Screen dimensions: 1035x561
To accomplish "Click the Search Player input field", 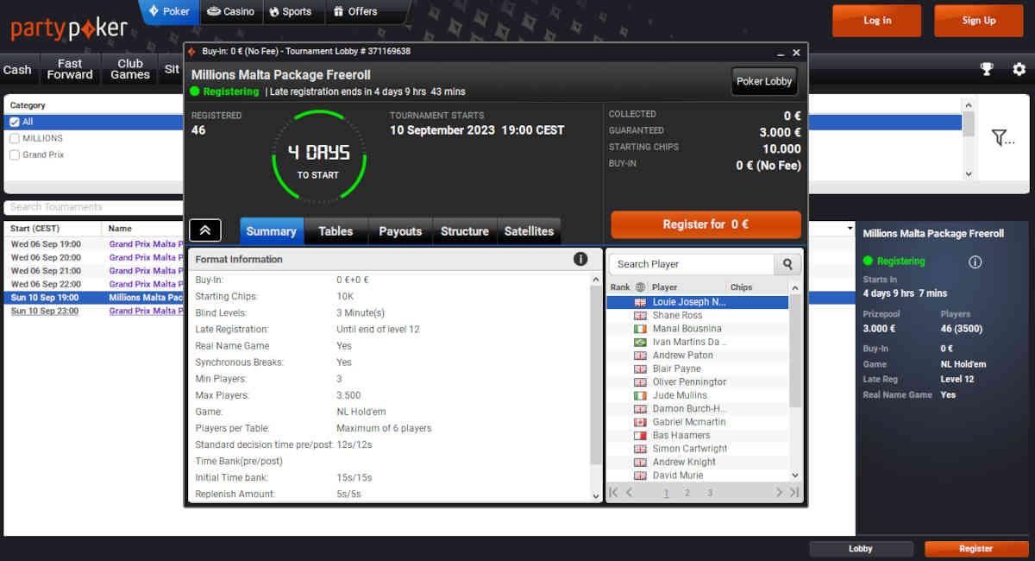I will click(692, 264).
